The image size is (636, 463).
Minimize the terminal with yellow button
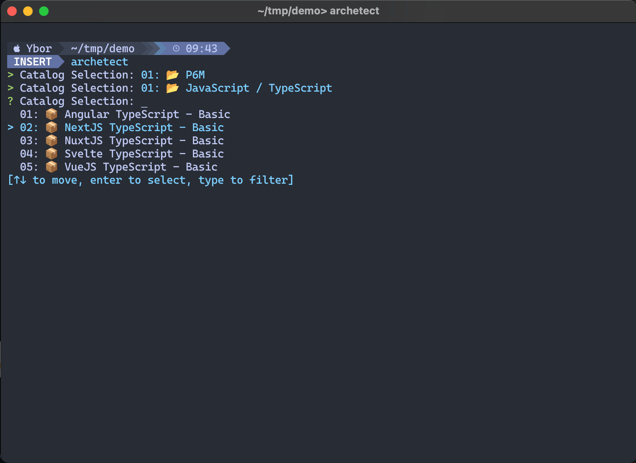28,11
